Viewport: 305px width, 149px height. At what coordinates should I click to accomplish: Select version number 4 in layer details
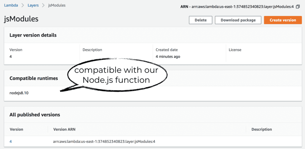pos(11,57)
